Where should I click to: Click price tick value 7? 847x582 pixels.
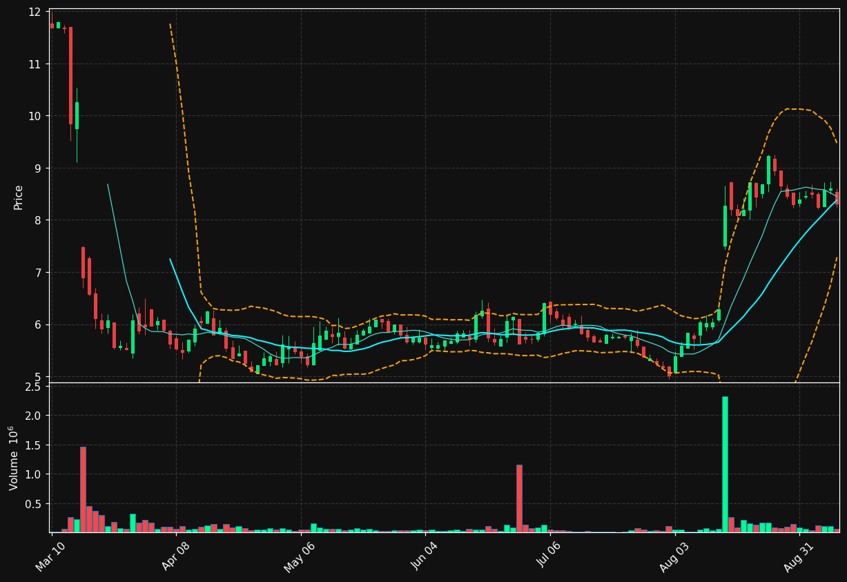point(38,273)
